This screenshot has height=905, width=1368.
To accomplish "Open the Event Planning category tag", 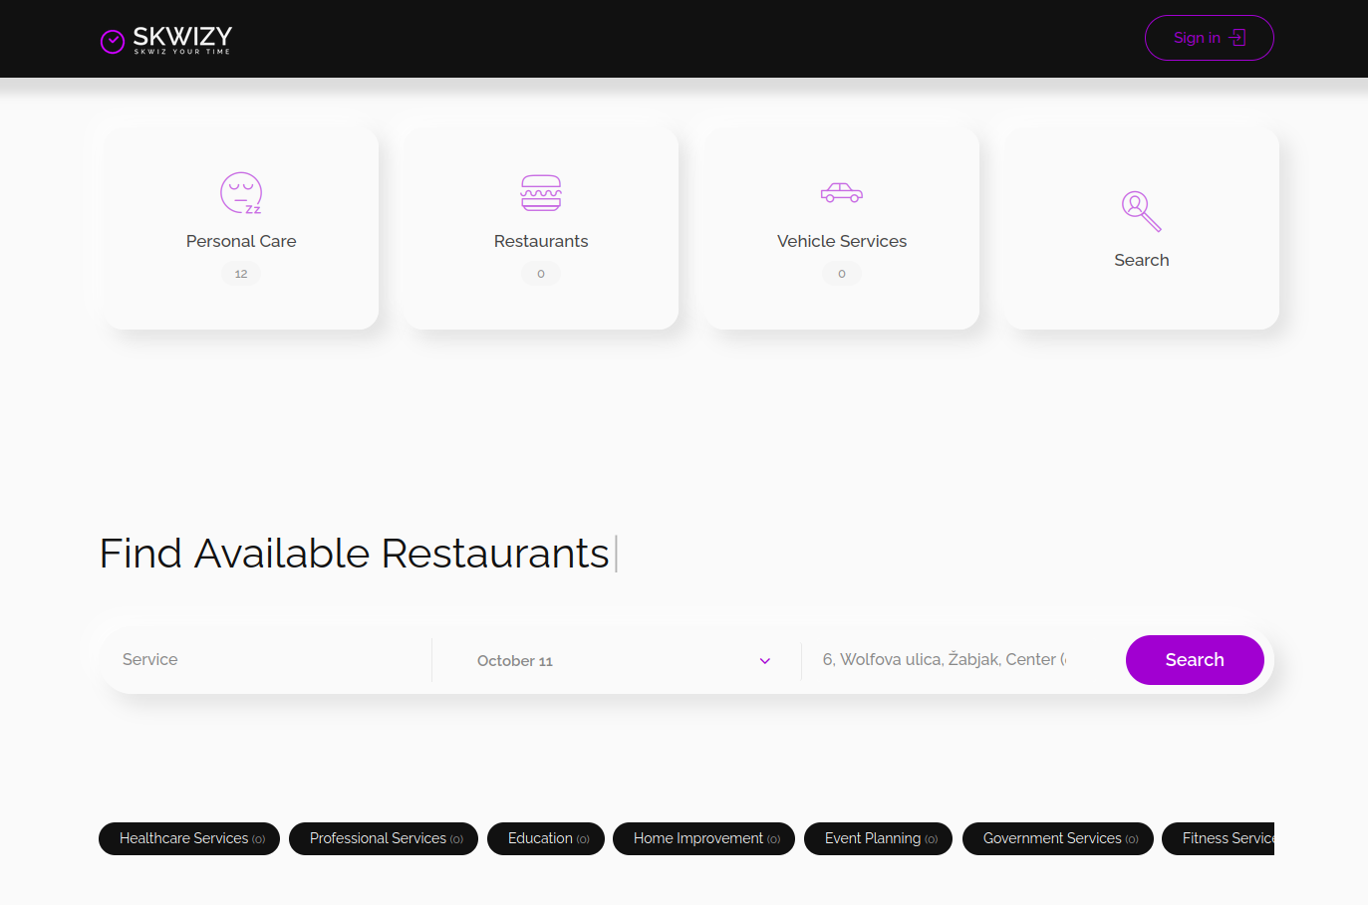I will point(878,838).
